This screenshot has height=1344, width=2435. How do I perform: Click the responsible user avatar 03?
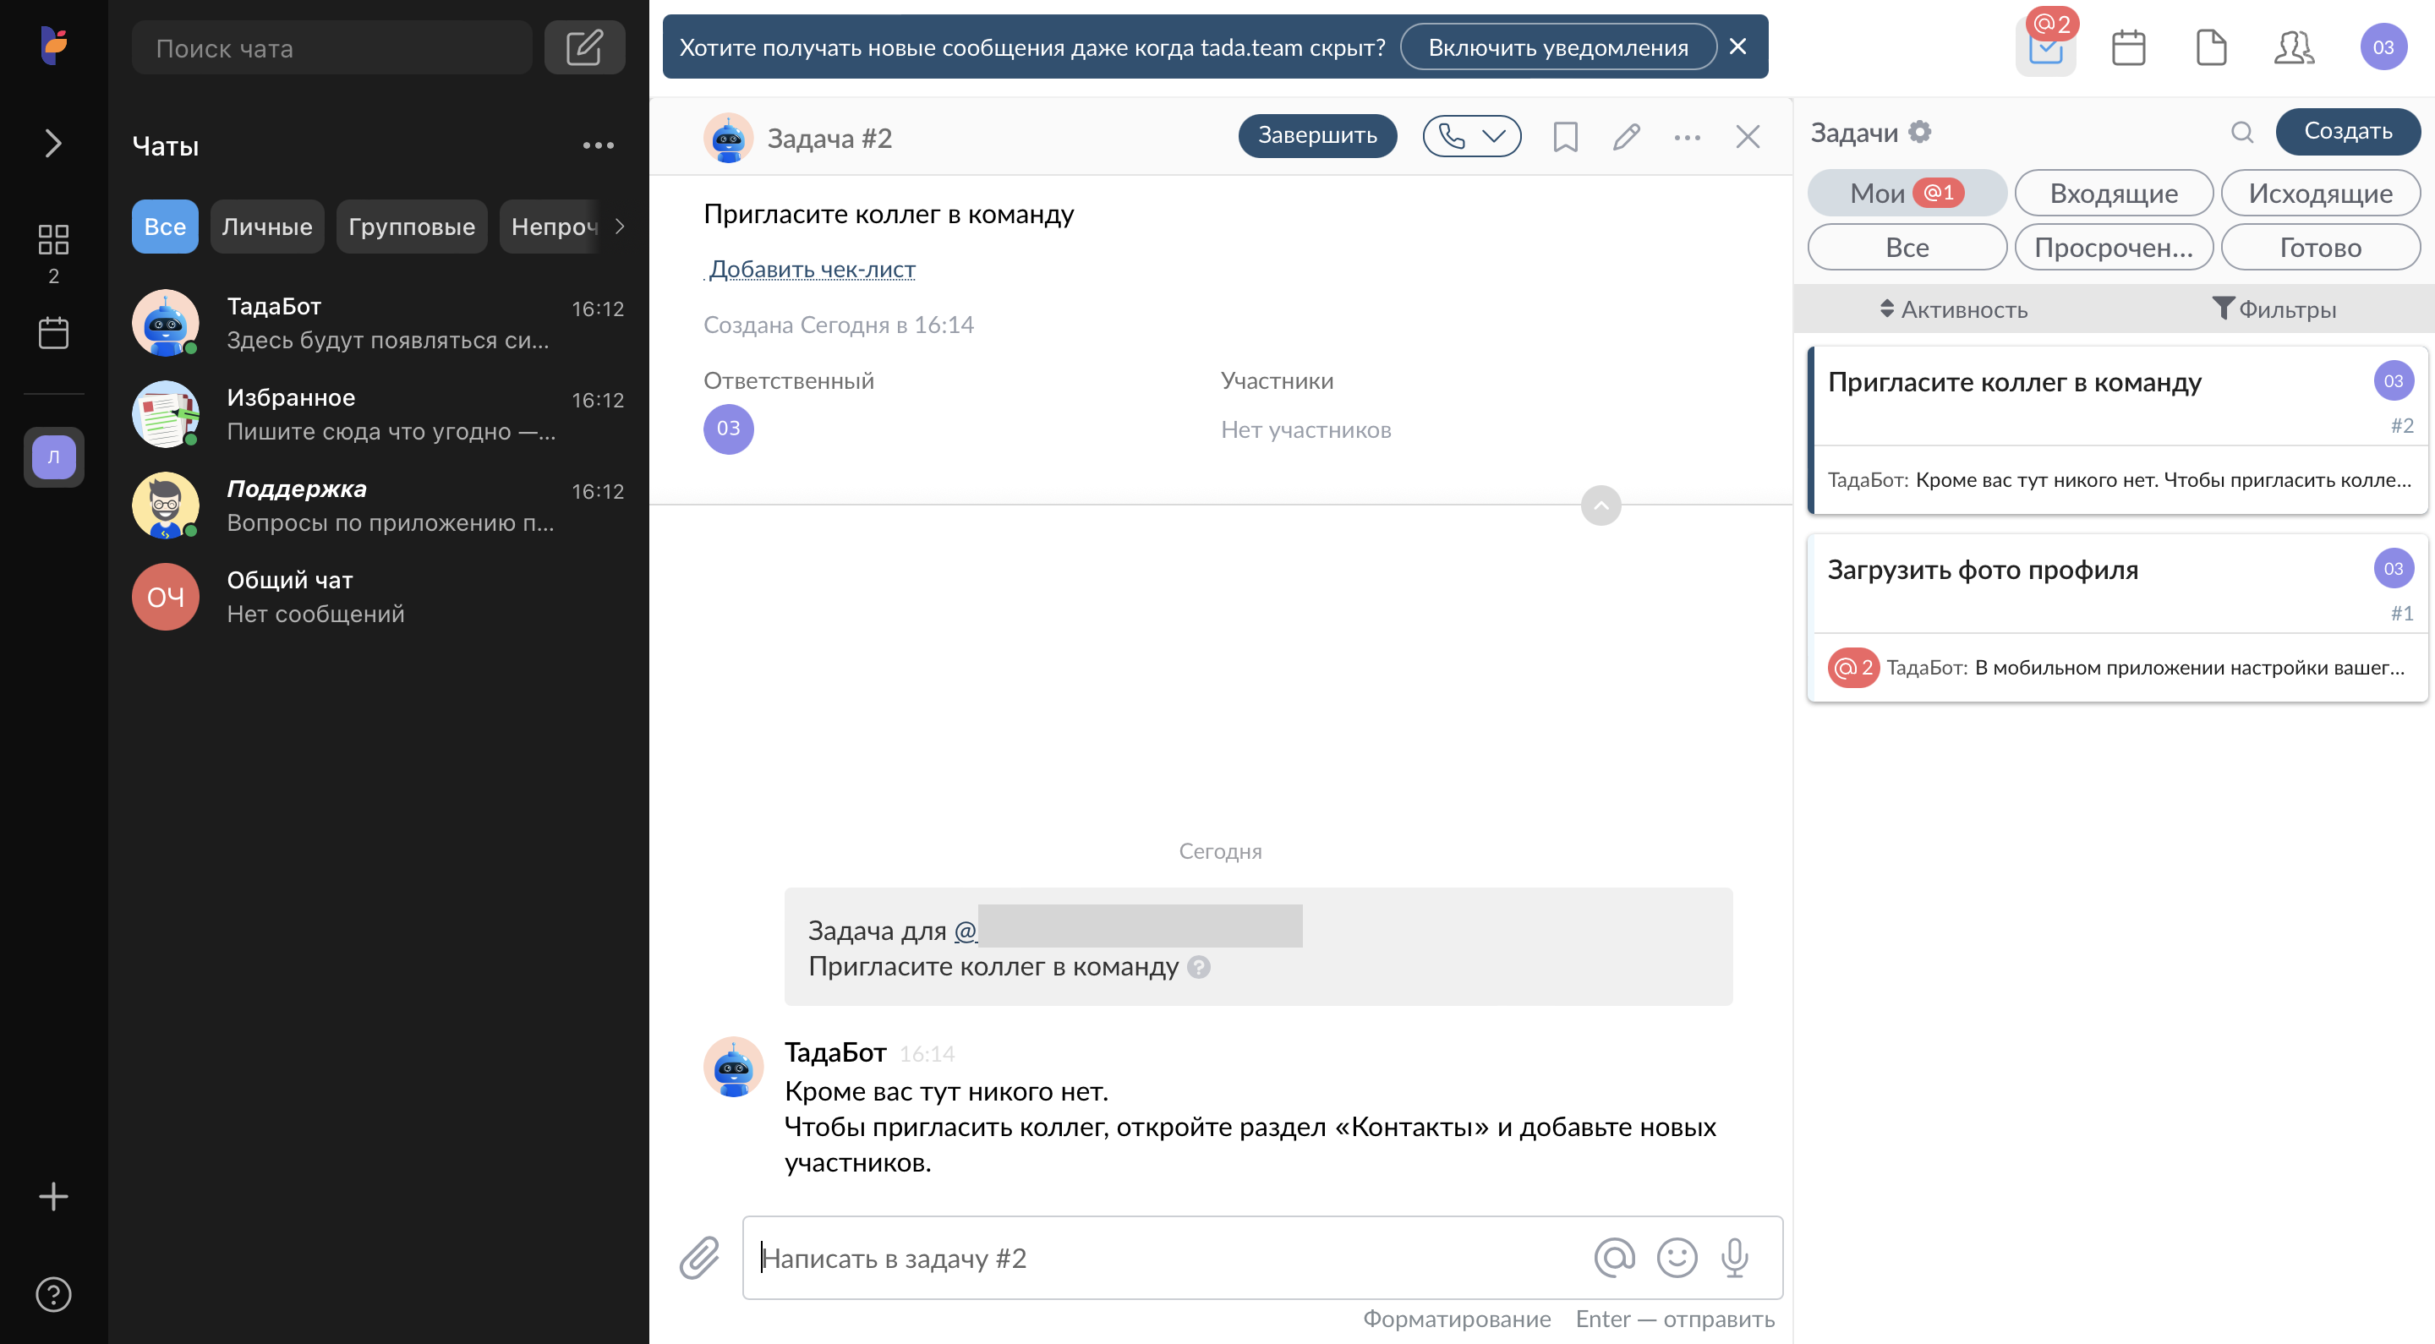coord(729,429)
